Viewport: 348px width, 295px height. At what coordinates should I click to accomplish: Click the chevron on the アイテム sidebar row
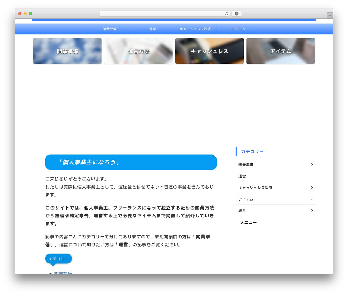click(312, 199)
